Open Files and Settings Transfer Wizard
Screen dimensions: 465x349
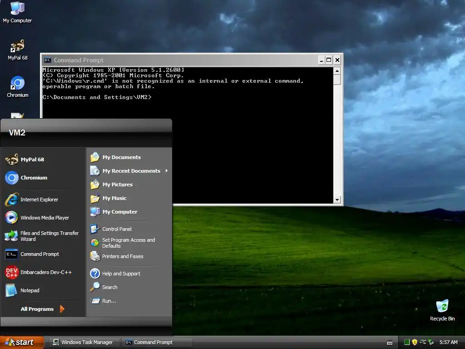(43, 236)
